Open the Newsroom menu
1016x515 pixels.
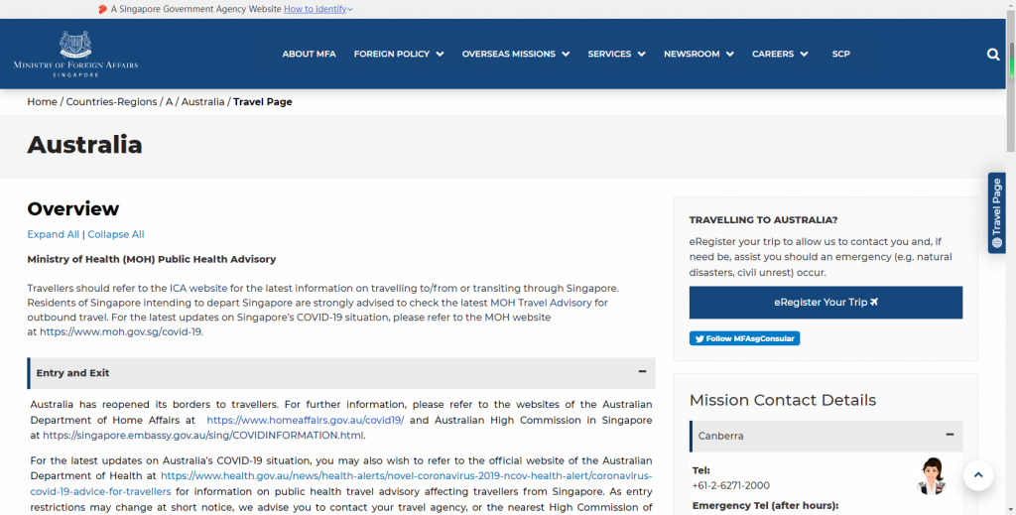[x=698, y=54]
